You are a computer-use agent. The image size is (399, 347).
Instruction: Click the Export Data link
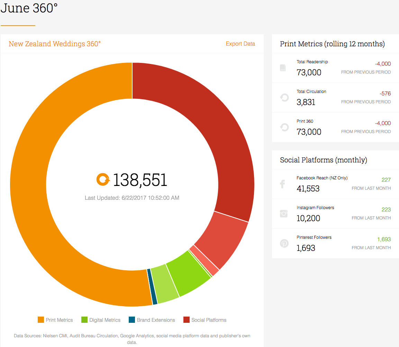click(x=241, y=44)
